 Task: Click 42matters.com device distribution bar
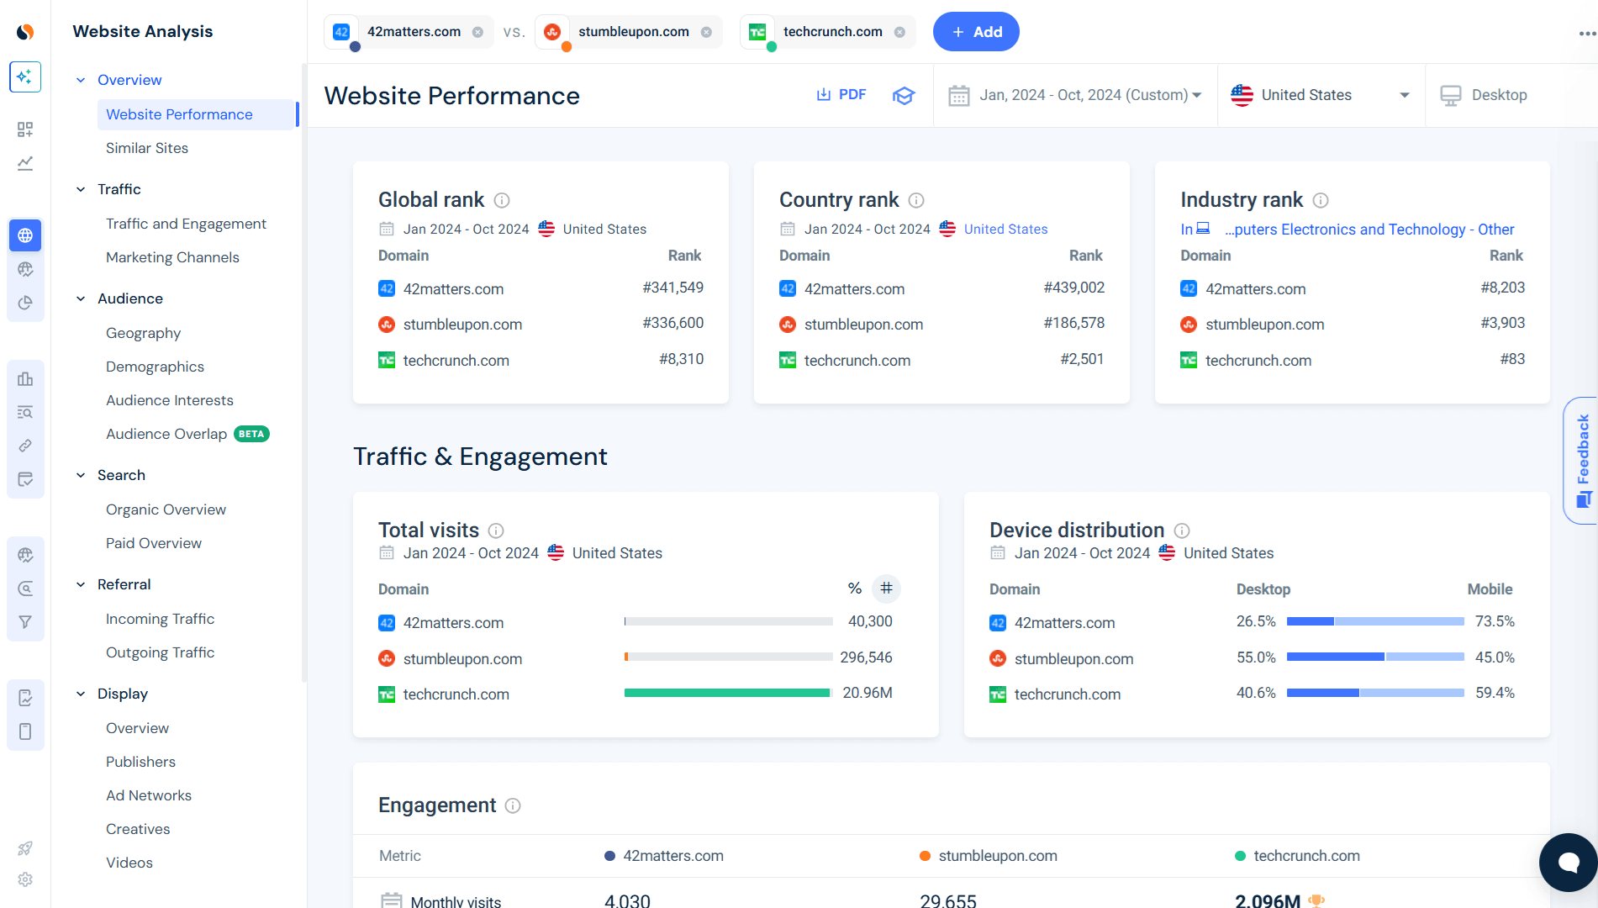coord(1375,621)
